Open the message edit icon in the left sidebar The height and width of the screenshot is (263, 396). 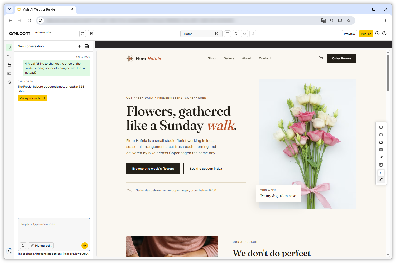[x=9, y=74]
